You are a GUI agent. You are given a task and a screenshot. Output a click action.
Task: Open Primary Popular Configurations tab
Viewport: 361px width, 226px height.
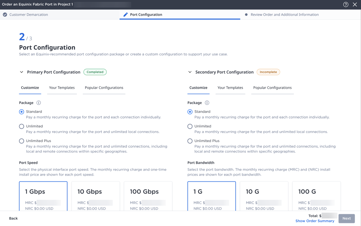coord(104,88)
